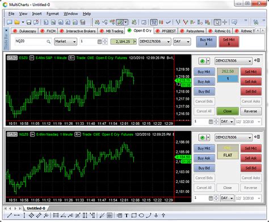Select the horizontal line drawing tool
269x222 pixels.
16,215
